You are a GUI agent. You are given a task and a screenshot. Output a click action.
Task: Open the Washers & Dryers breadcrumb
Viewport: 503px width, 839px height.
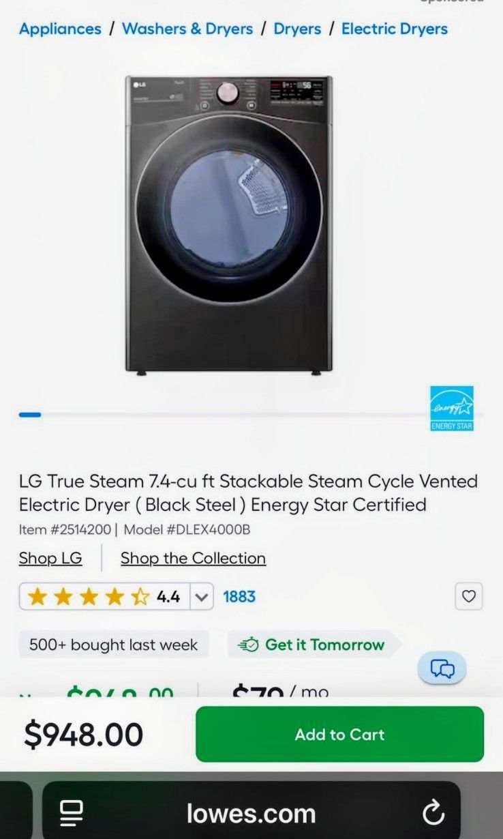(187, 29)
